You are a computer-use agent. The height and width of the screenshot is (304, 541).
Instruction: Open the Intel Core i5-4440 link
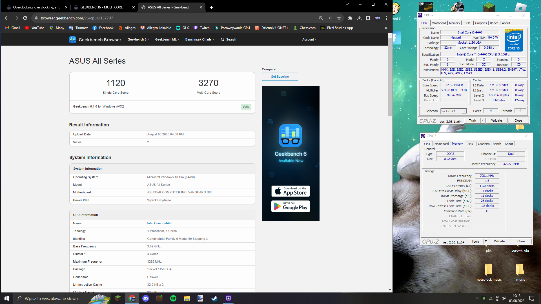159,223
